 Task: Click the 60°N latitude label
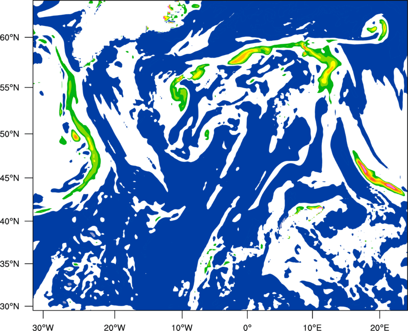[10, 37]
